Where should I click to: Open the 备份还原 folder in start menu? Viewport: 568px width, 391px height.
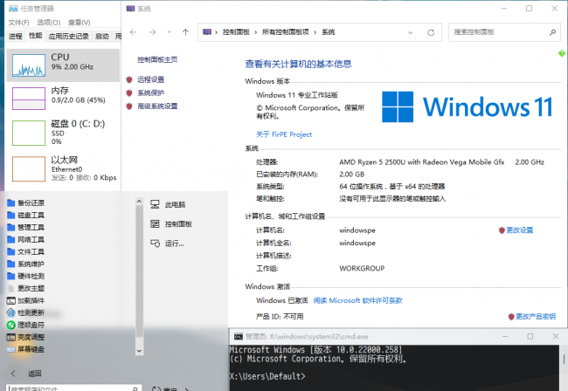(25, 202)
